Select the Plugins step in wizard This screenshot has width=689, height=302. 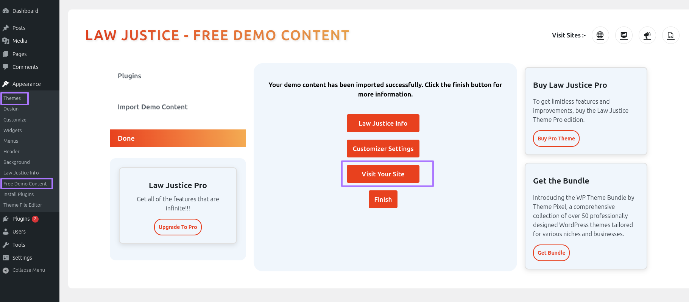point(129,76)
